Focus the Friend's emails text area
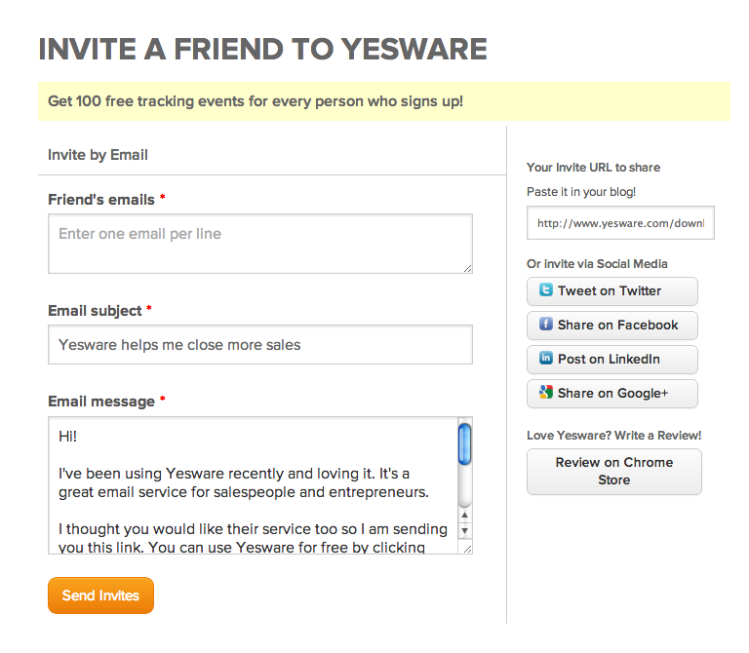Image resolution: width=749 pixels, height=653 pixels. click(x=259, y=243)
